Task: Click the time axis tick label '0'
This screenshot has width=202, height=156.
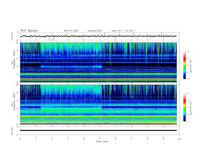Action: 20,139
